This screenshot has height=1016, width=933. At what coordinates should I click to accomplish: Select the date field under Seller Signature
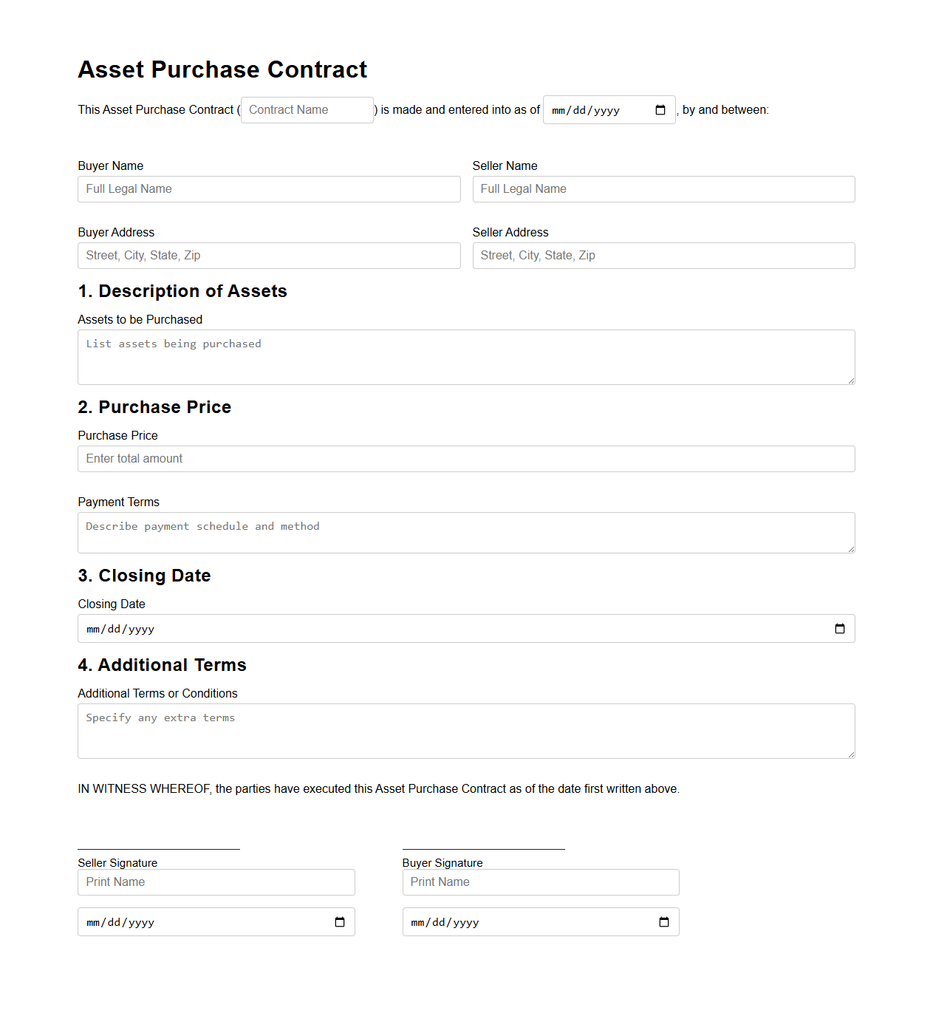(x=185, y=921)
